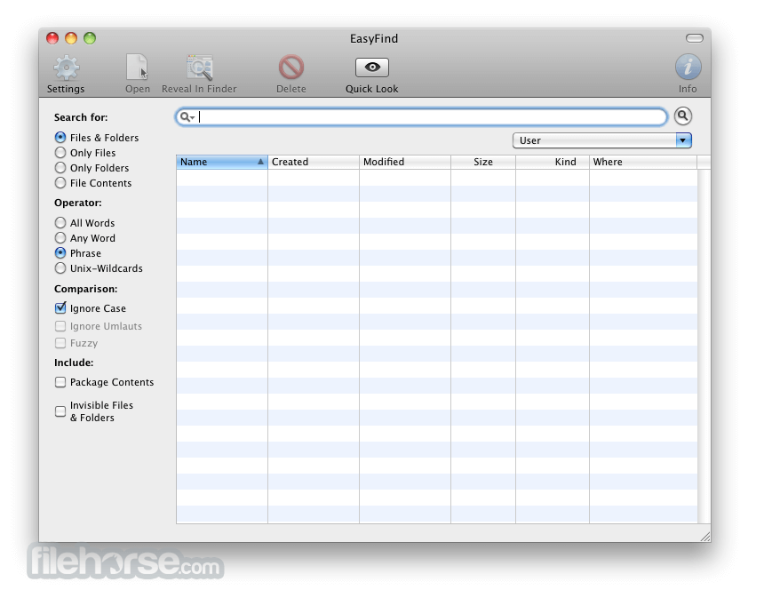Choose the All Words operator
Screen dimensions: 764x606
60,223
